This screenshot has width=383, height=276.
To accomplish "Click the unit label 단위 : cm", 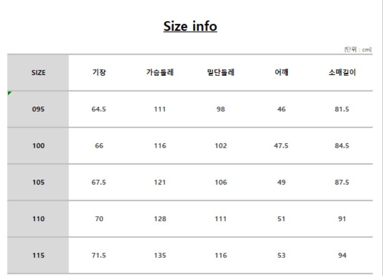I will tap(358, 49).
